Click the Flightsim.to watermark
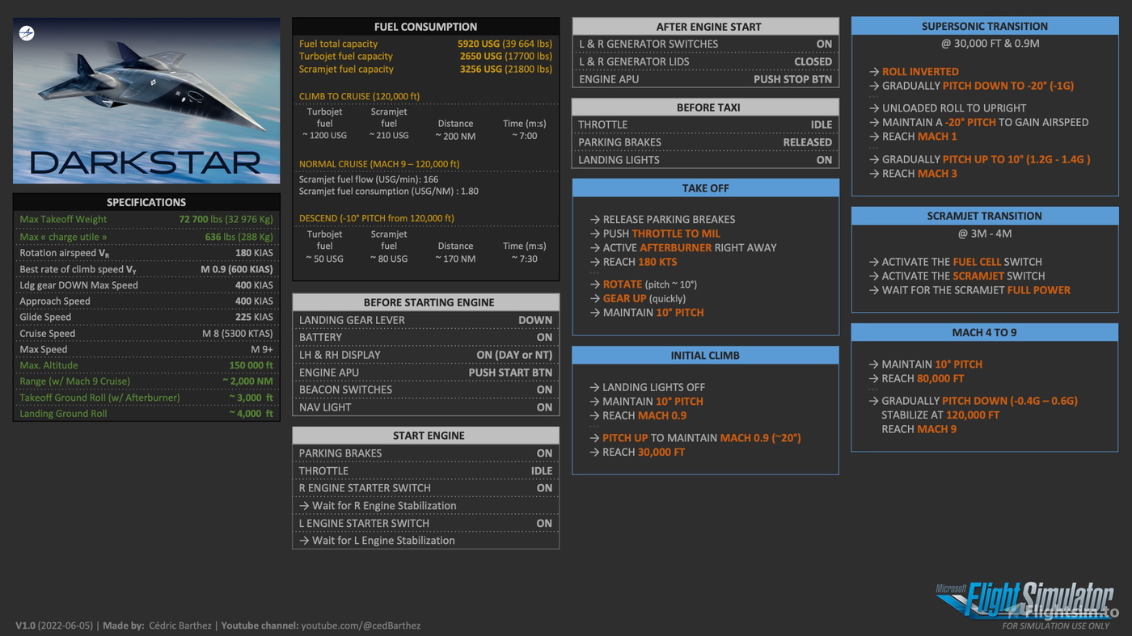This screenshot has height=636, width=1132. (1072, 612)
